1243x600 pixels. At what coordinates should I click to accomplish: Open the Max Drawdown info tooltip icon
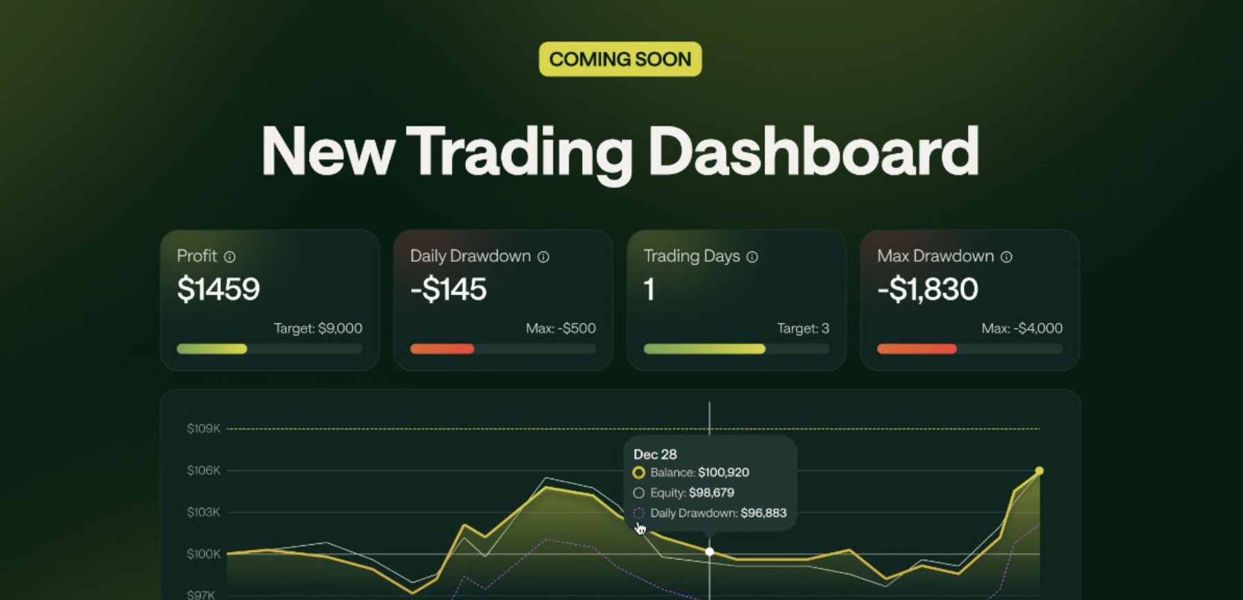tap(1006, 257)
